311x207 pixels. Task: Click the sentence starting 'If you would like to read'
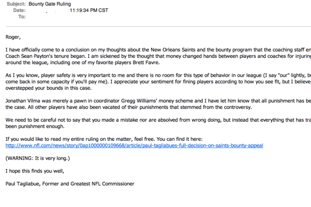coord(104,139)
